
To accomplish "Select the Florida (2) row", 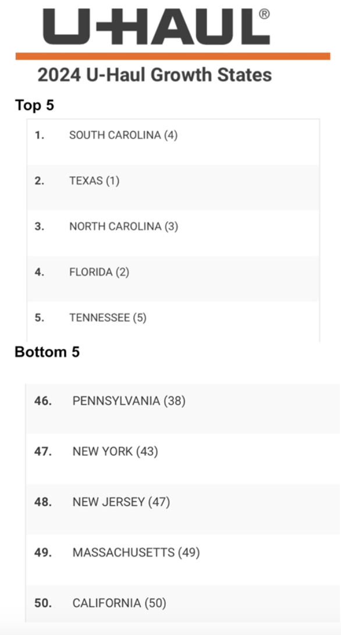I will pos(173,279).
